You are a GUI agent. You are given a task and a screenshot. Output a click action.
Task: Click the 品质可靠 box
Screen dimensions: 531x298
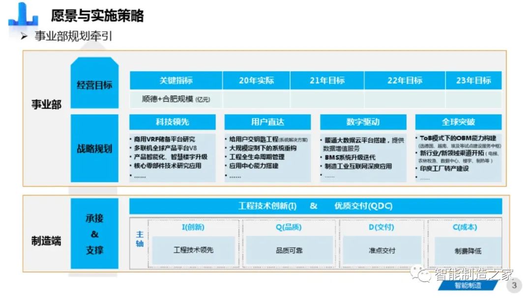(x=289, y=250)
